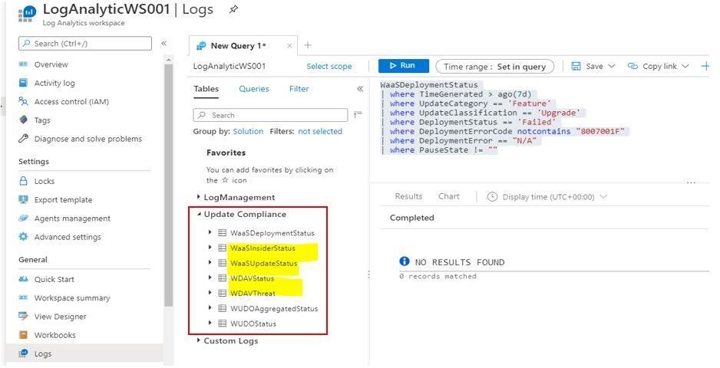This screenshot has width=720, height=368.
Task: Switch to the Results tab
Action: click(x=408, y=196)
